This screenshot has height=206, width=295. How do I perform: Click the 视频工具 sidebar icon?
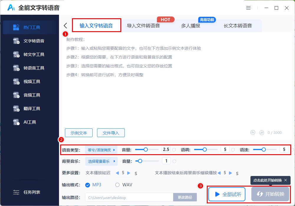[x=16, y=82]
